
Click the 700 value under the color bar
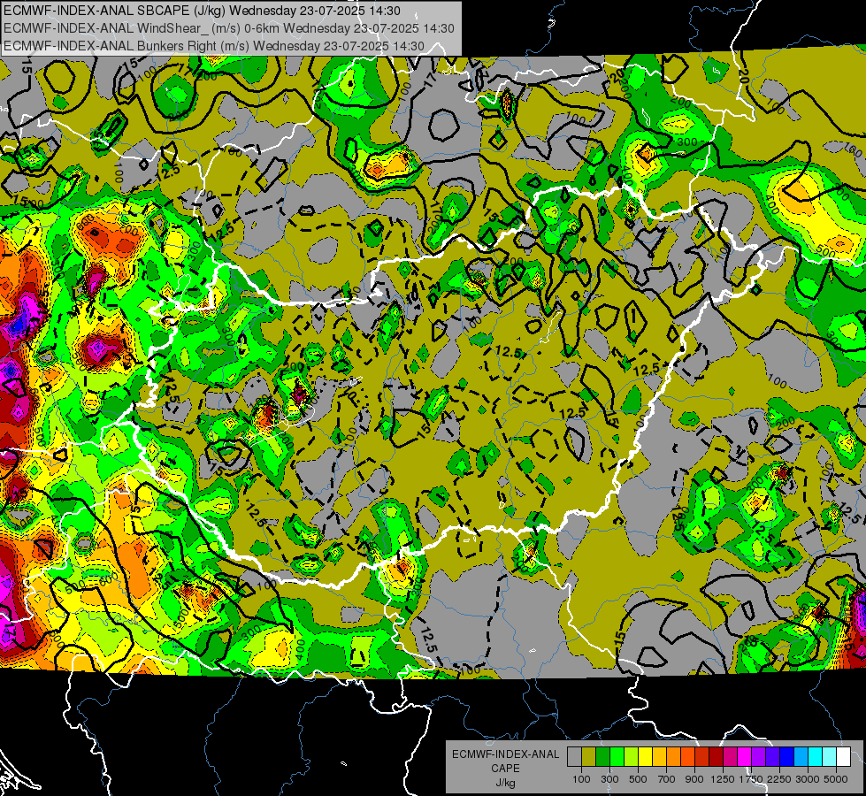click(x=667, y=779)
